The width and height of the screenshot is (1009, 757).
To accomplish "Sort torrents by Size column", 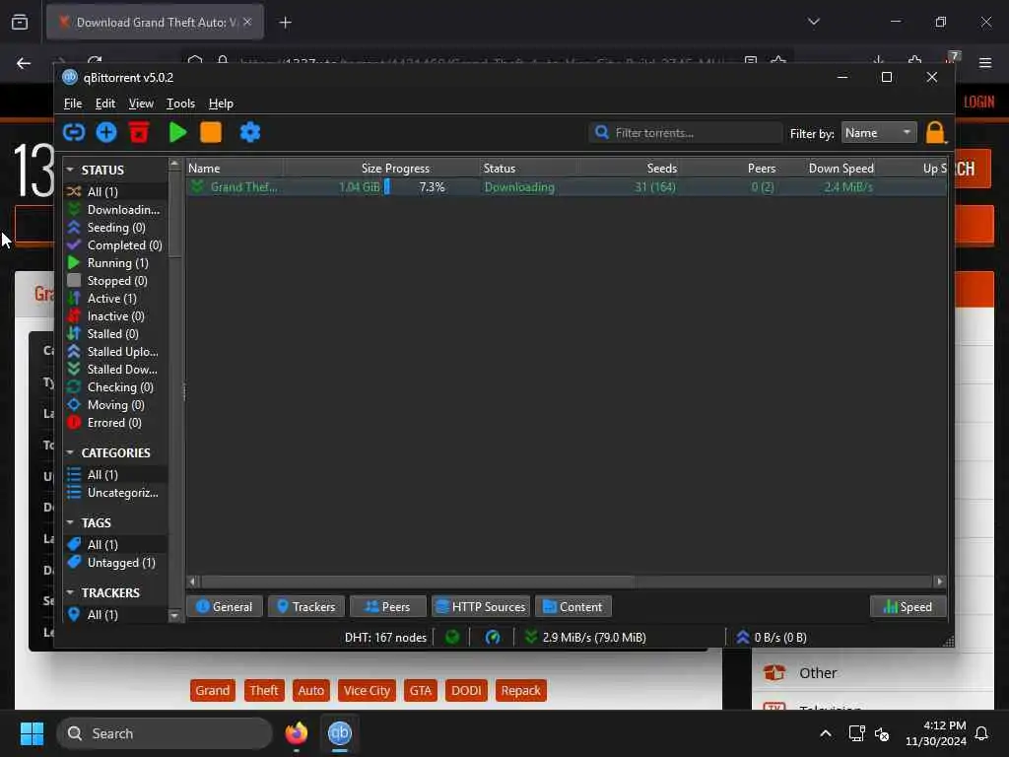I will (333, 168).
